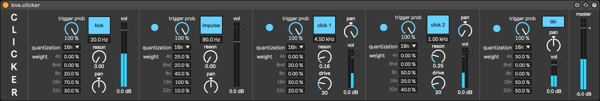Click the kick 16n weight 70.0 % field

72,82
